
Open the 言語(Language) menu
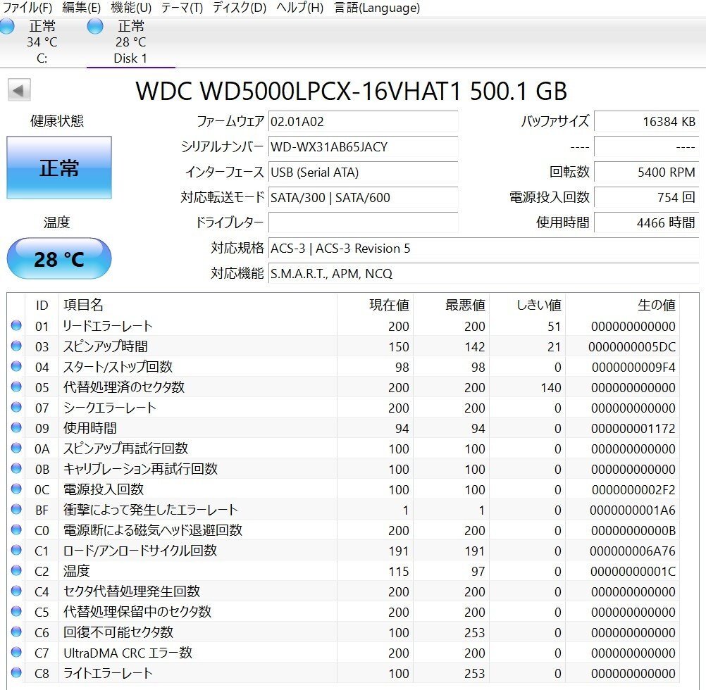(x=377, y=8)
